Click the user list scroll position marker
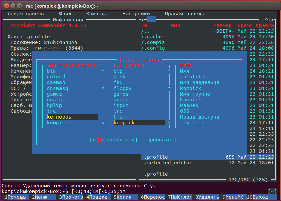The height and width of the screenshot is (201, 281). point(103,88)
